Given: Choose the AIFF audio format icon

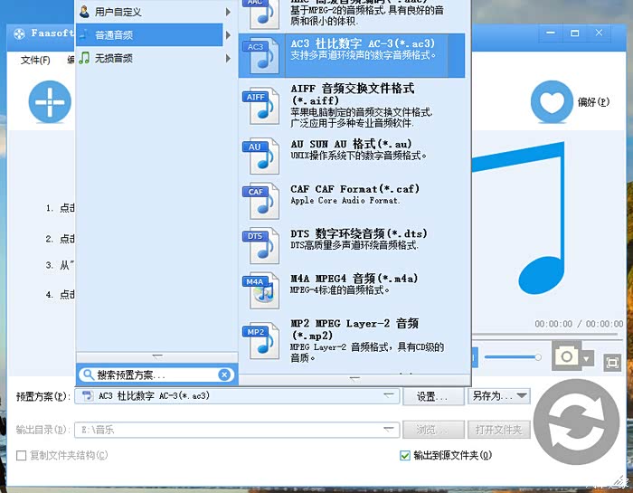Looking at the screenshot, I should 259,106.
